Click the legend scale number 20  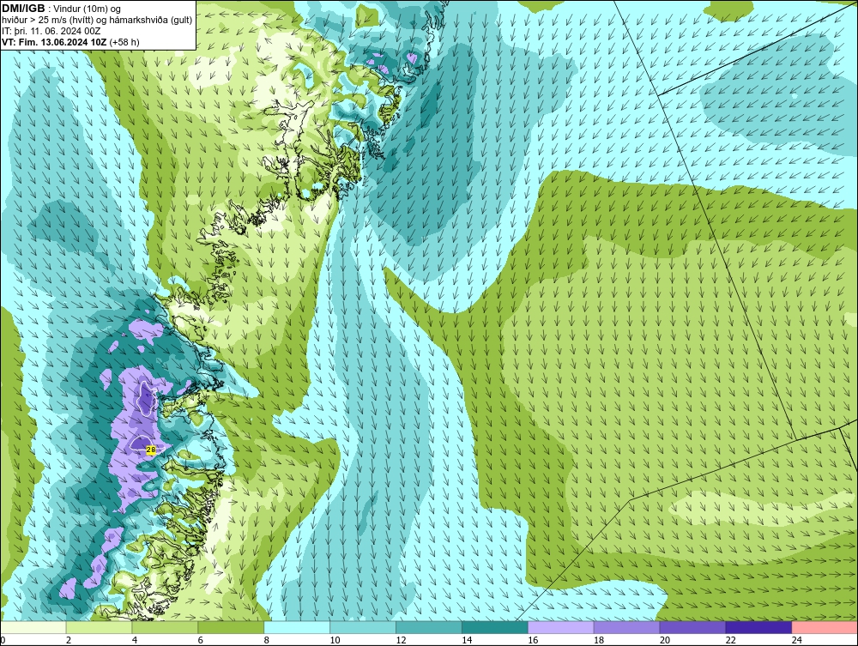point(665,640)
